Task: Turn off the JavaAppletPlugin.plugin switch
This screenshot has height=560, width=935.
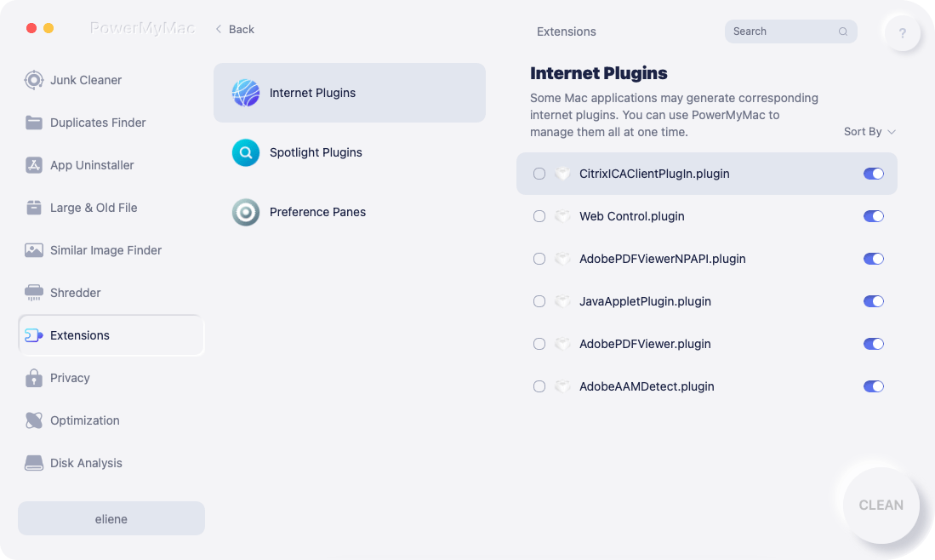Action: 874,301
